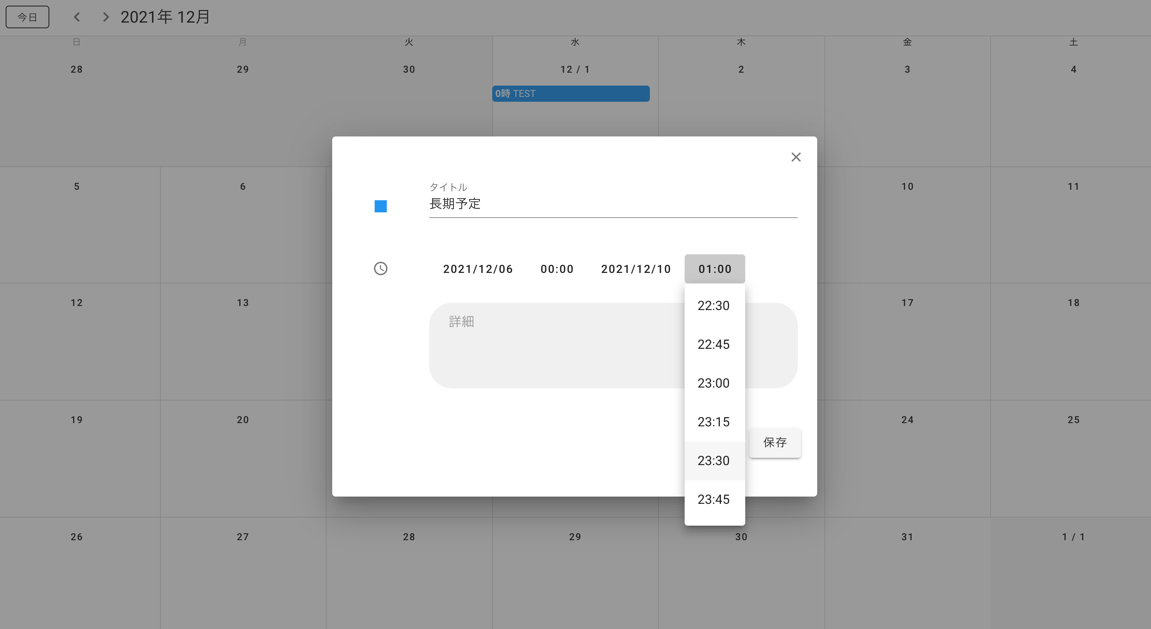Click the 保存 save button

pos(775,443)
